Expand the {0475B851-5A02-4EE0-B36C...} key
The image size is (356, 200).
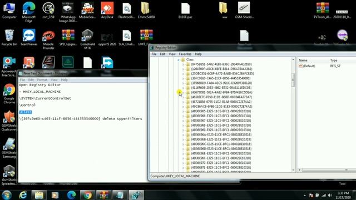(183, 64)
